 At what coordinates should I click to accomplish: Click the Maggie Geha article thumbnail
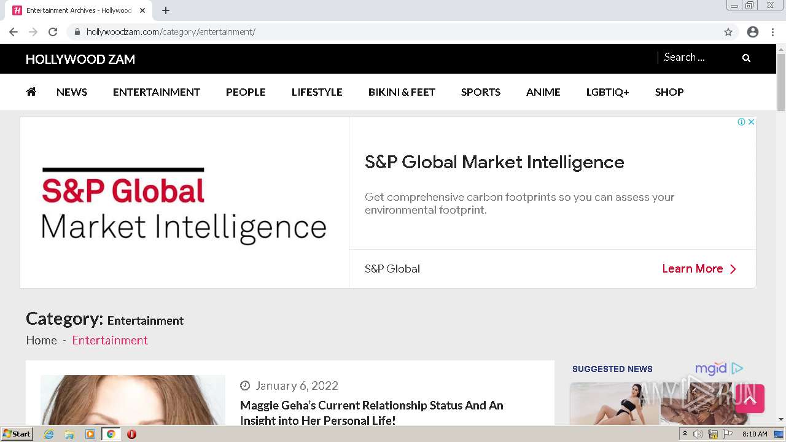133,400
